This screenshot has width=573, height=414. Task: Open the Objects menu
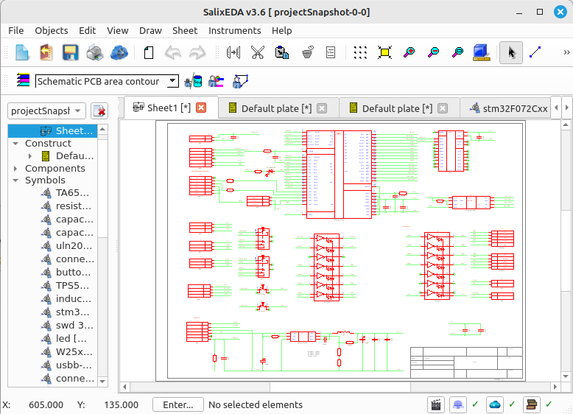pyautogui.click(x=51, y=31)
